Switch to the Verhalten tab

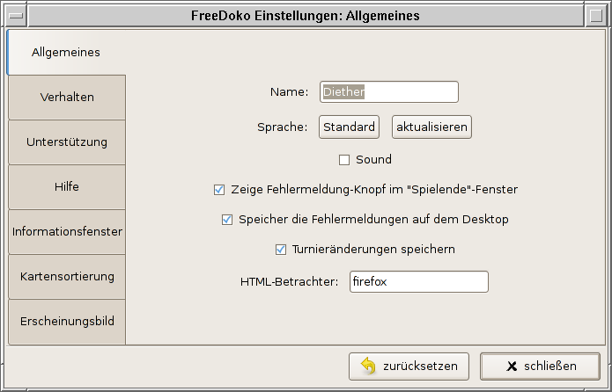click(x=67, y=98)
